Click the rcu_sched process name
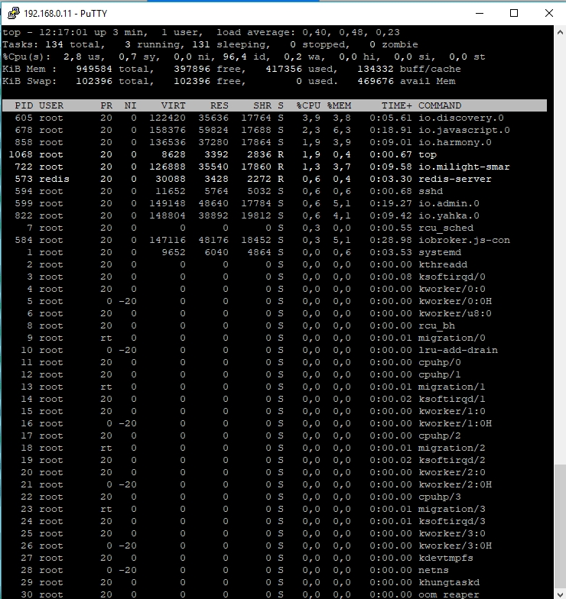The height and width of the screenshot is (599, 566). pyautogui.click(x=445, y=228)
